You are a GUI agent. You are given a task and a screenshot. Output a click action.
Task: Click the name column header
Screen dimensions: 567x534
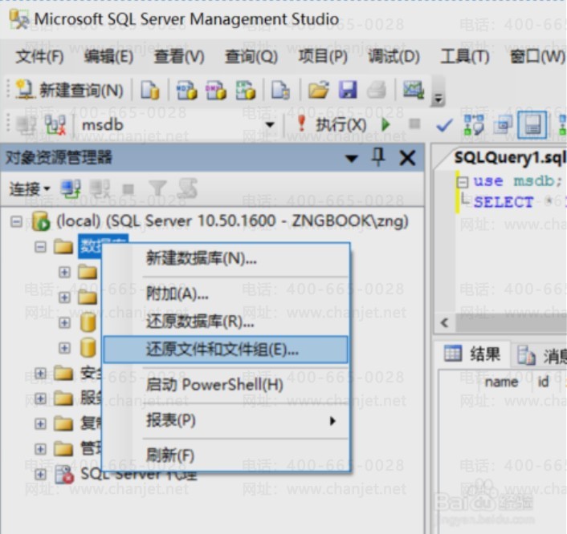click(x=501, y=382)
